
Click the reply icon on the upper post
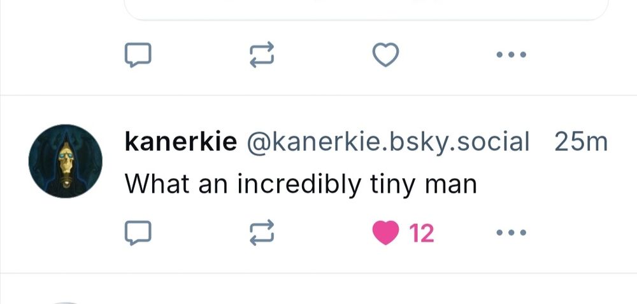[138, 55]
